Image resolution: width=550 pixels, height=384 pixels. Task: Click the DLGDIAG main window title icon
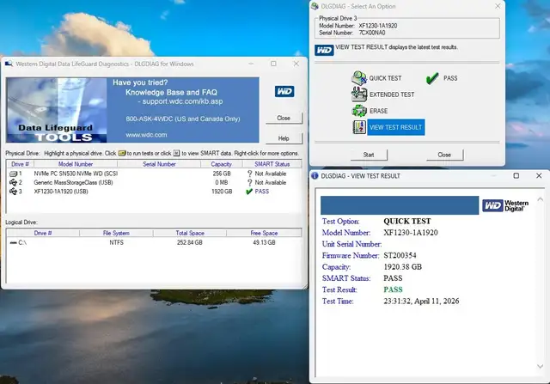(x=9, y=64)
